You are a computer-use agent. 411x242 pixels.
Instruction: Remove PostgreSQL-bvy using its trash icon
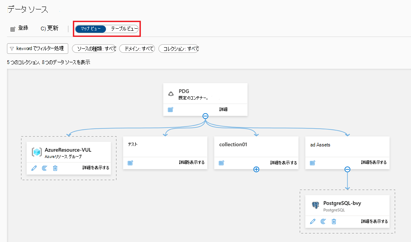(334, 221)
